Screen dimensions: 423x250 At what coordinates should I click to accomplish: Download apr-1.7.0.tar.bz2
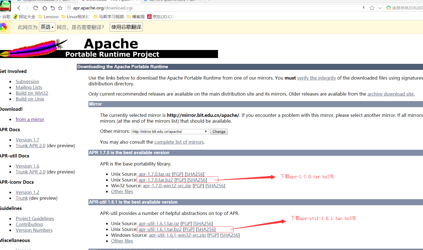pyautogui.click(x=156, y=180)
